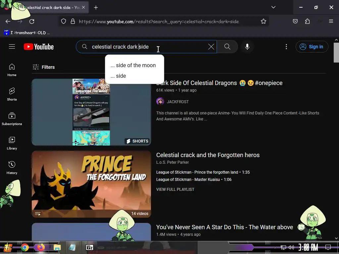Expand the list all tabs chevron
This screenshot has width=339, height=254.
[x=273, y=7]
